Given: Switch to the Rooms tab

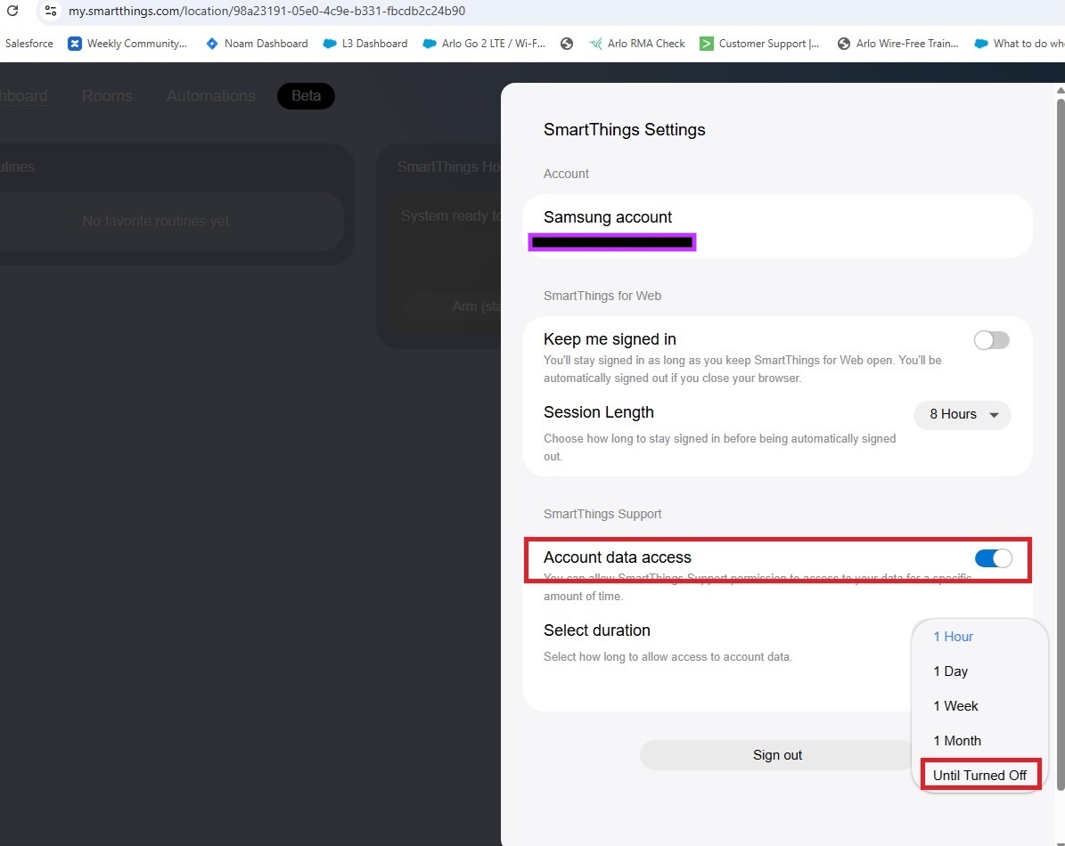Looking at the screenshot, I should click(107, 95).
